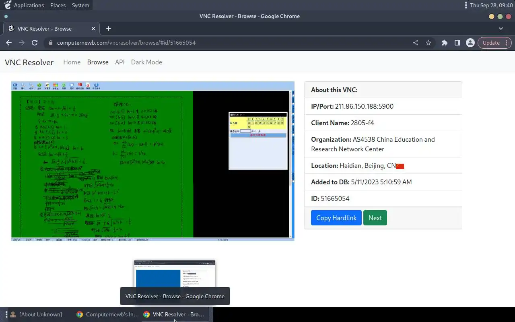This screenshot has width=515, height=322.
Task: Click the VNC Resolver - Bro... taskbar entry
Action: click(x=175, y=314)
